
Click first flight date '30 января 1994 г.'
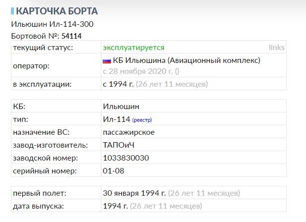tap(134, 193)
